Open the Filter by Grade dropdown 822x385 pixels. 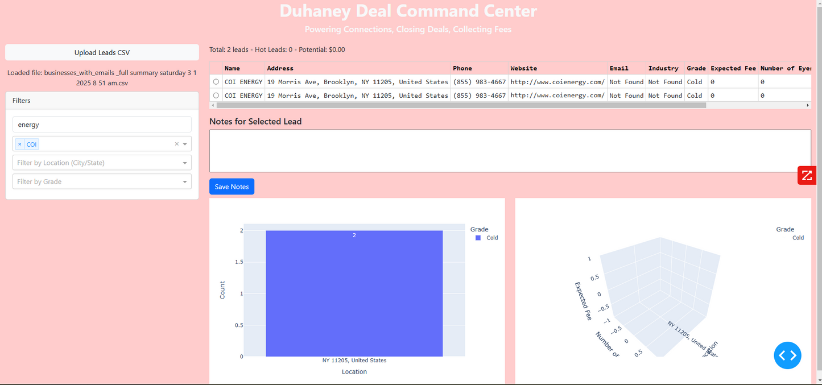pos(102,181)
